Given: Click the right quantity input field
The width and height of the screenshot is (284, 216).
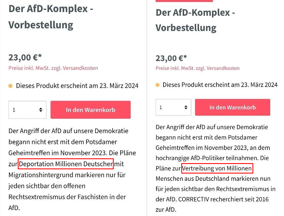Looking at the screenshot, I should (x=169, y=107).
